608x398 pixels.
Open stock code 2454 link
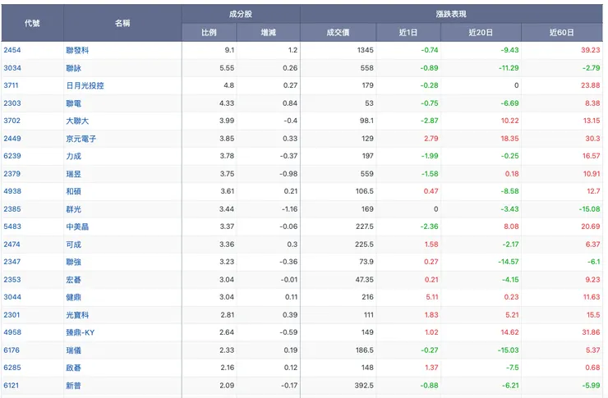(x=12, y=50)
